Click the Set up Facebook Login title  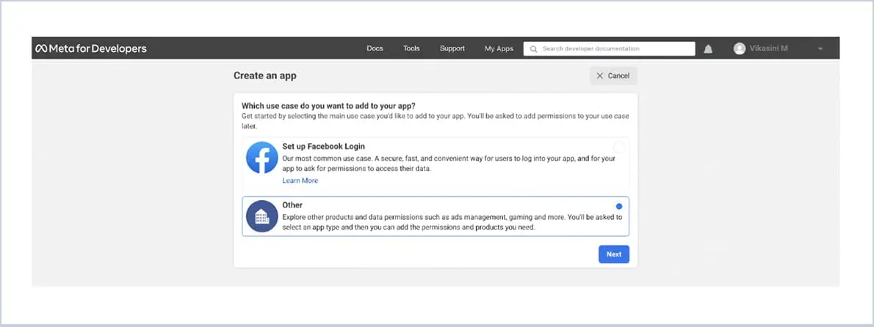pos(323,146)
